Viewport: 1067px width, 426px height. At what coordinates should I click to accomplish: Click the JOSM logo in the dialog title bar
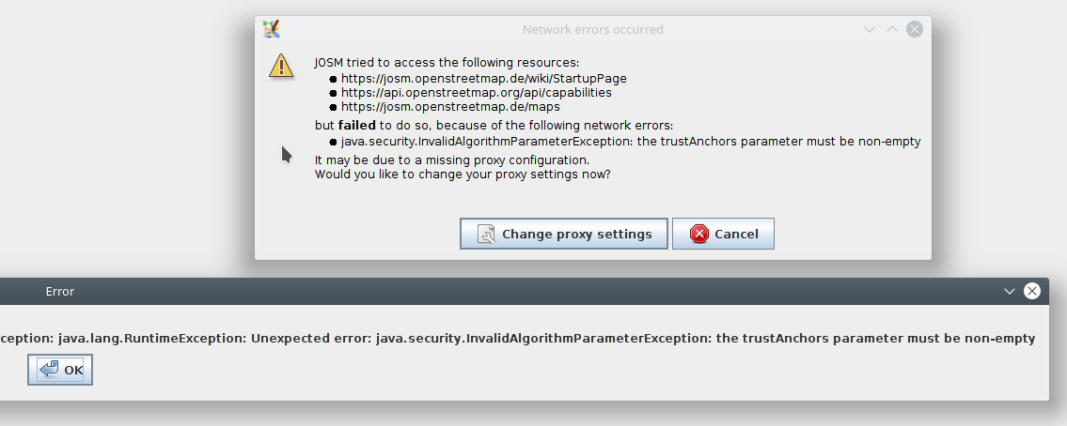click(x=272, y=29)
